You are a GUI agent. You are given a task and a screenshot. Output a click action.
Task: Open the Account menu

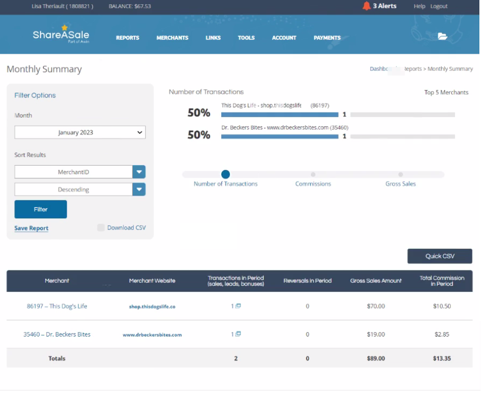click(x=284, y=38)
